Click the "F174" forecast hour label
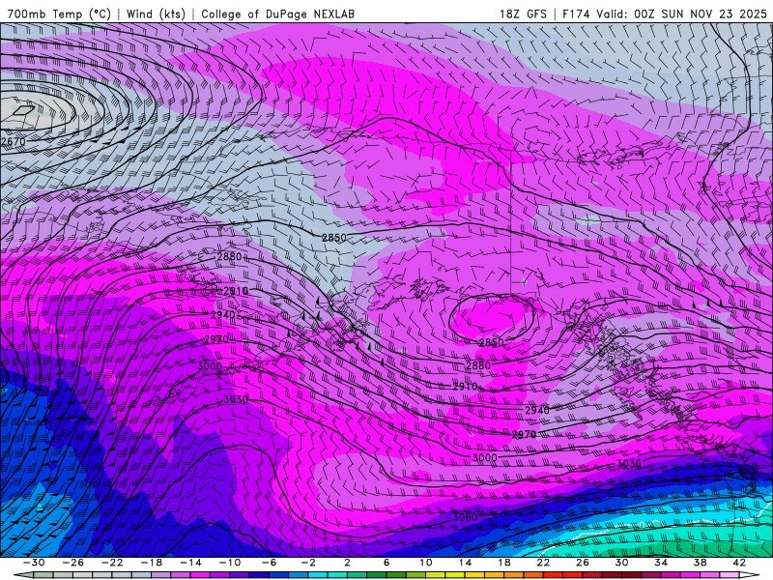Image resolution: width=773 pixels, height=580 pixels. (x=576, y=14)
